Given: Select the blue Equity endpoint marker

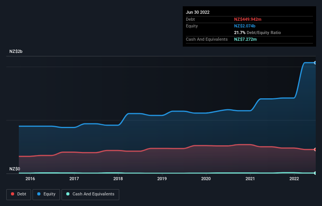Looking at the screenshot, I should coord(315,63).
